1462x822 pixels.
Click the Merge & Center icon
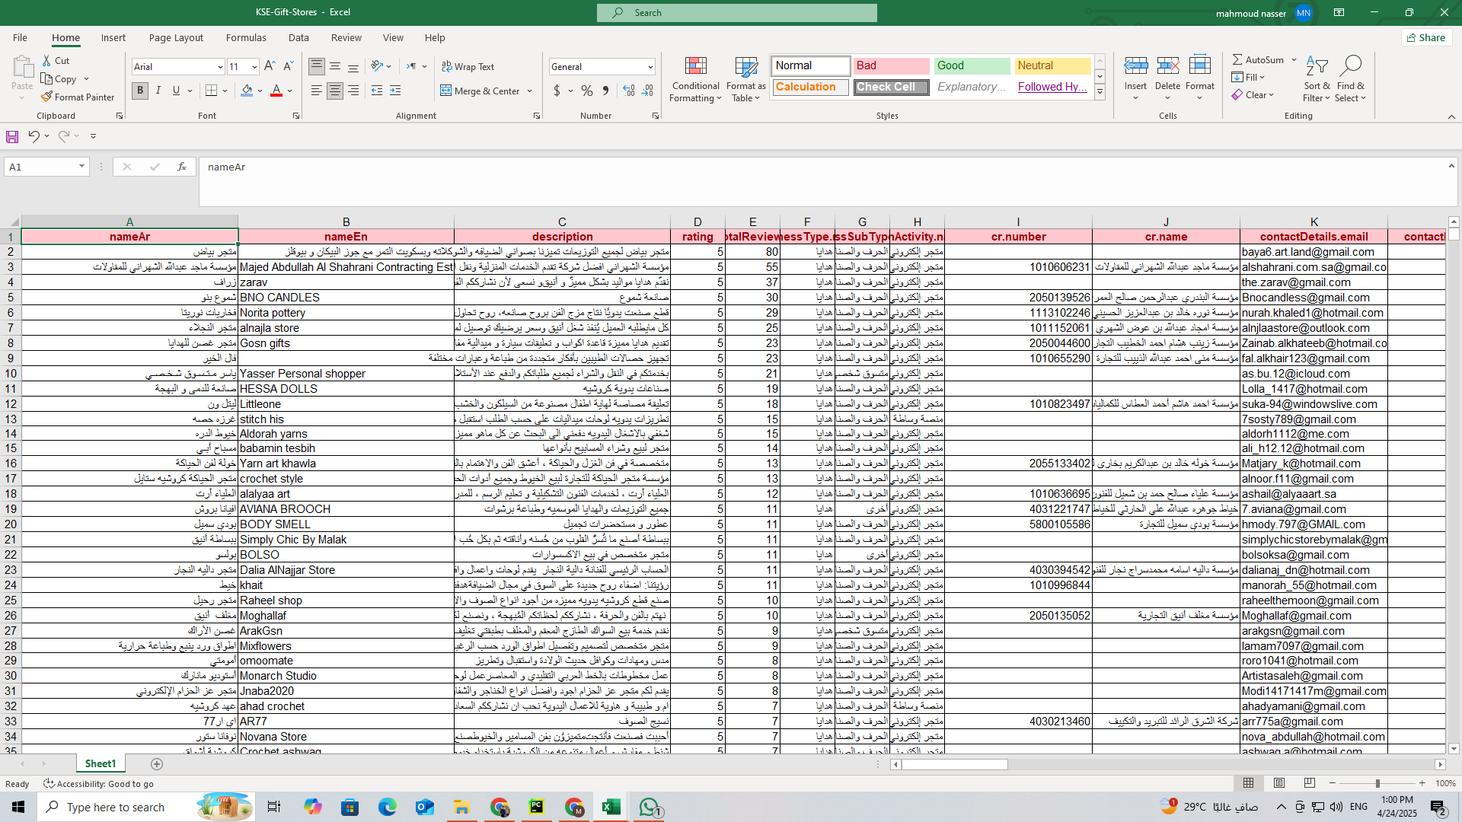pyautogui.click(x=446, y=91)
